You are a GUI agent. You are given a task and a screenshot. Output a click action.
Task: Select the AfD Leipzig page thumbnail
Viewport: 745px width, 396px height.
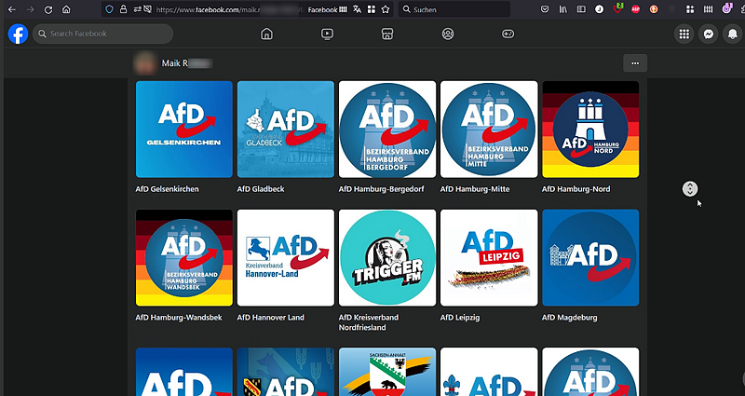(489, 258)
